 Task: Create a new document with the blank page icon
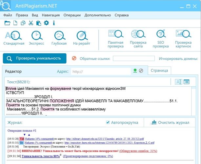tap(15, 23)
